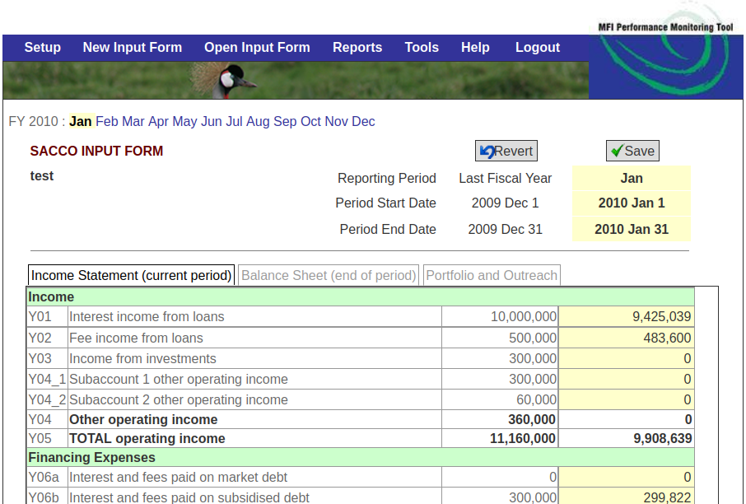The height and width of the screenshot is (504, 746).
Task: Open the Setup menu
Action: (42, 48)
